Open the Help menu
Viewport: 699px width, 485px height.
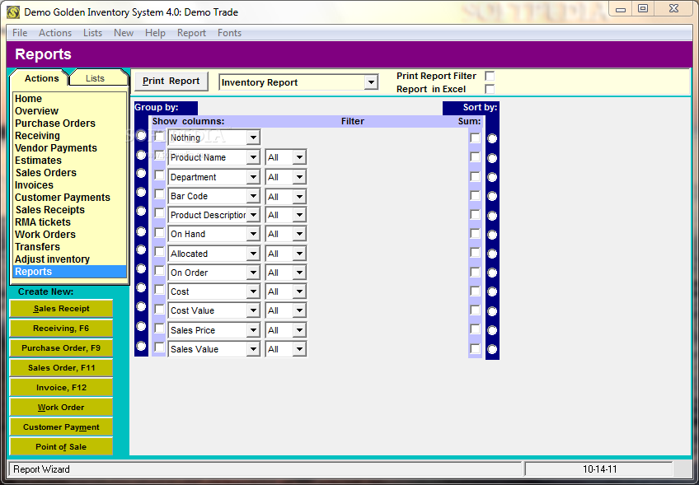155,32
